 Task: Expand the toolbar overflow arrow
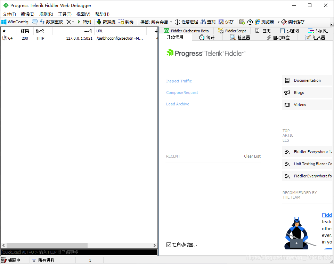pyautogui.click(x=331, y=24)
